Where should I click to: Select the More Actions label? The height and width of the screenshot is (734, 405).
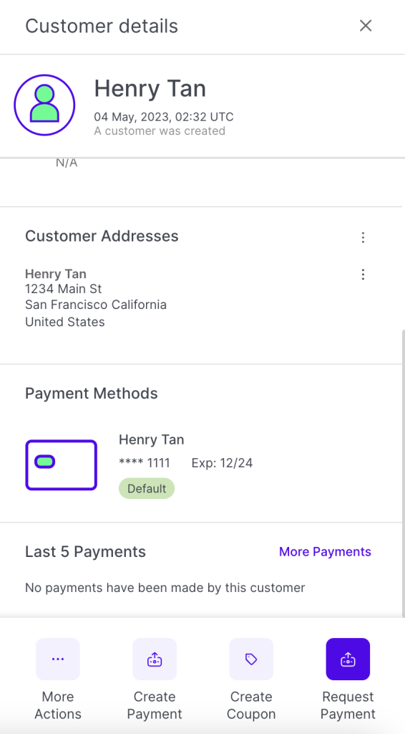pyautogui.click(x=58, y=705)
